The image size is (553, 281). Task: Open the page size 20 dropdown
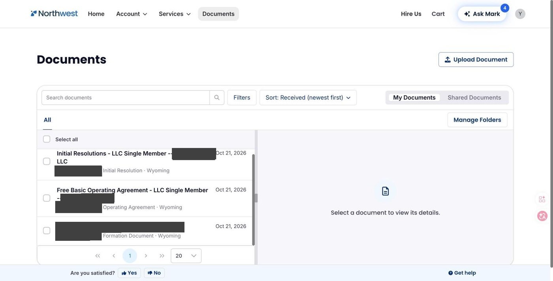point(186,256)
